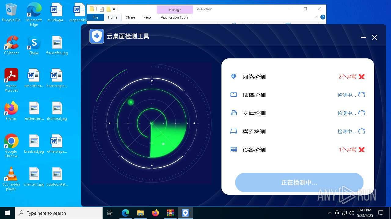Open the File tab in File Explorer
Image resolution: width=391 pixels, height=219 pixels.
click(95, 17)
